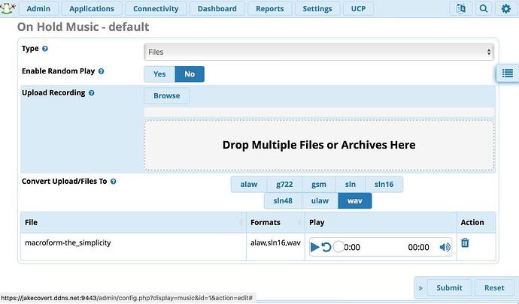This screenshot has width=519, height=304.
Task: Open the Dashboard menu
Action: 217,8
